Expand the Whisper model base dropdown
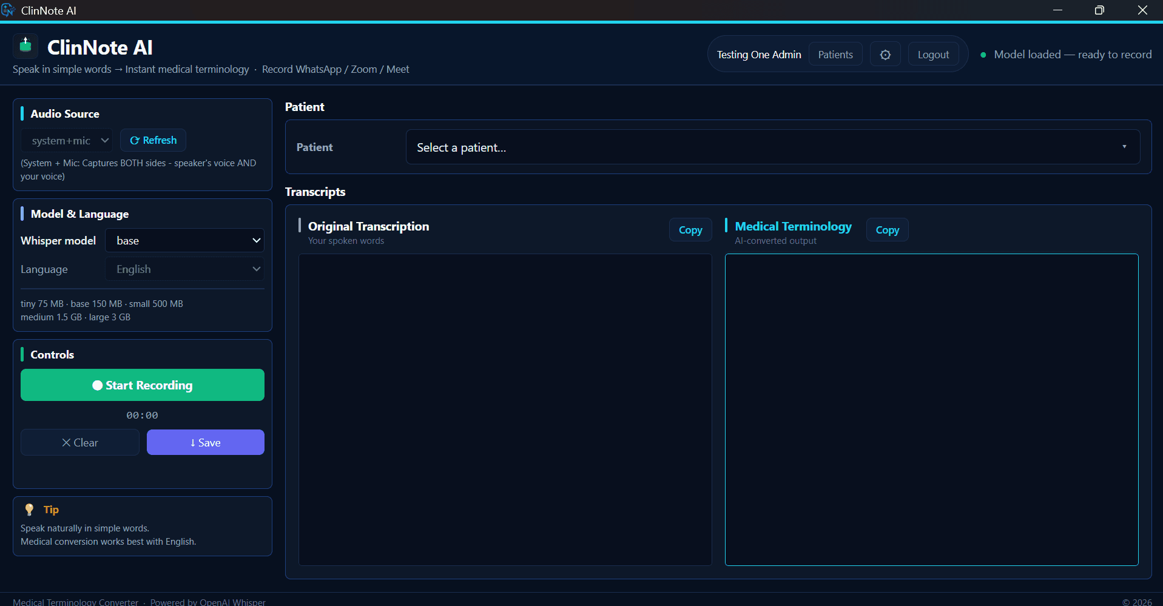This screenshot has height=606, width=1163. pos(184,241)
